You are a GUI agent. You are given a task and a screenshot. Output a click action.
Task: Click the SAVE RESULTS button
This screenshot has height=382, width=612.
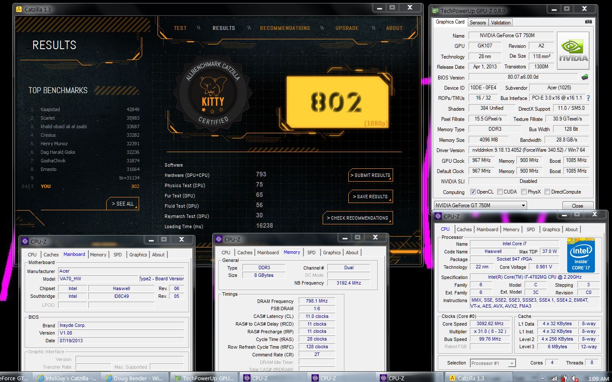click(x=370, y=197)
